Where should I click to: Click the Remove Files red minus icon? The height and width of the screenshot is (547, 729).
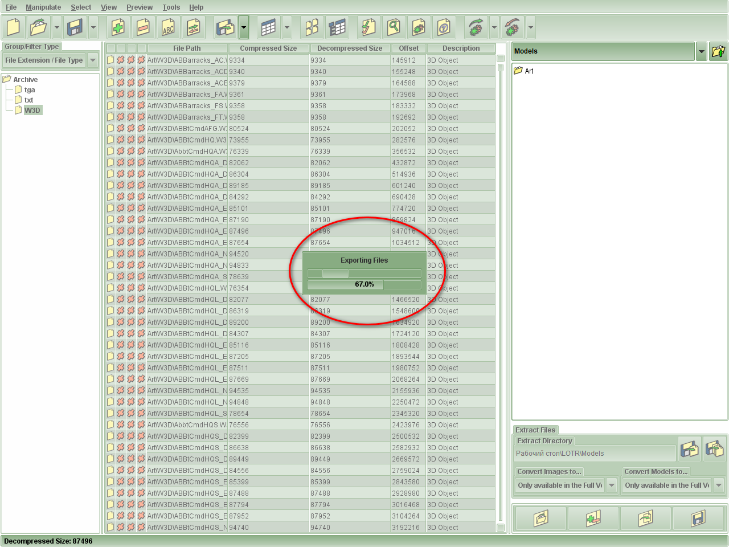tap(144, 27)
